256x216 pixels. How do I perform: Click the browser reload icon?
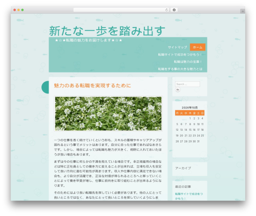coord(166,10)
